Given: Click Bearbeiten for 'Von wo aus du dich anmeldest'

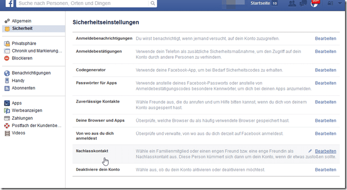Looking at the screenshot, I should 325,134.
